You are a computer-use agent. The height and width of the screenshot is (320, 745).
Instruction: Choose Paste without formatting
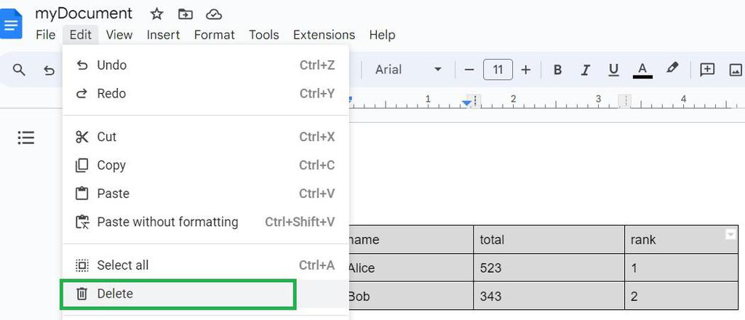tap(167, 222)
